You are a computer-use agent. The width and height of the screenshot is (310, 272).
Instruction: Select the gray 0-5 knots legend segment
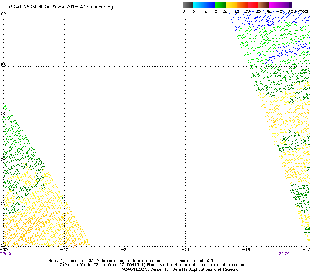(188, 5)
